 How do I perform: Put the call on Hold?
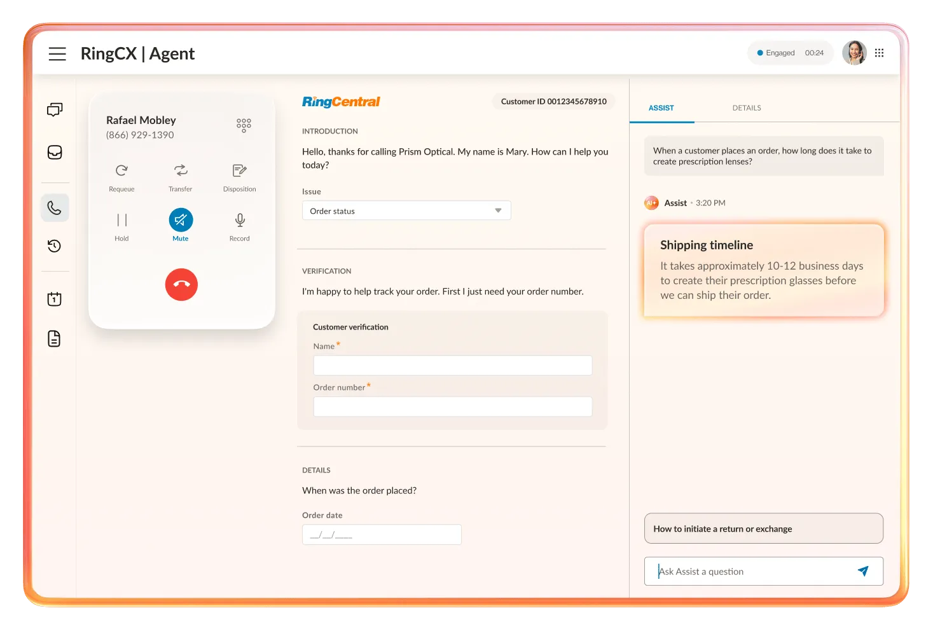tap(121, 227)
